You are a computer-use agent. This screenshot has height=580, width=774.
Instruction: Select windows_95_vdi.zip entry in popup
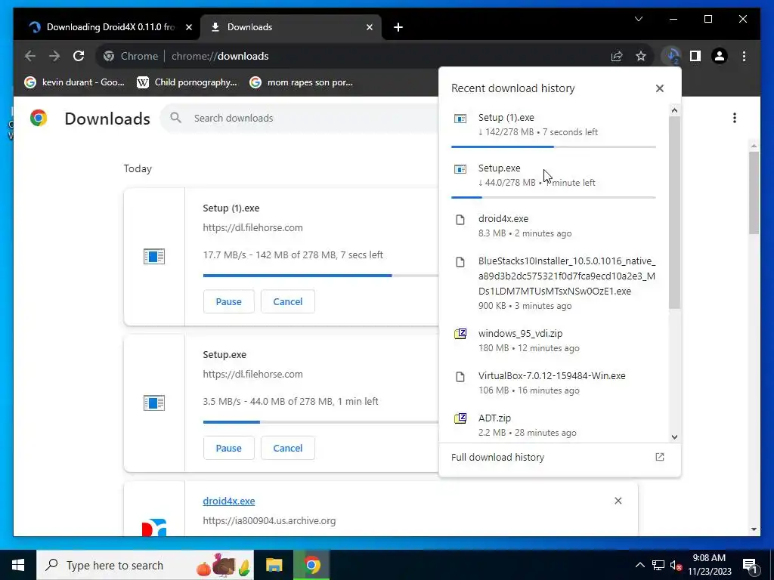553,341
